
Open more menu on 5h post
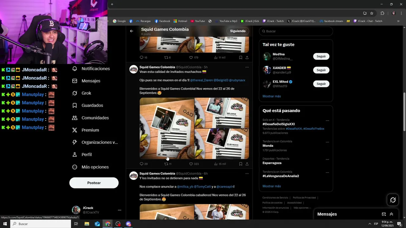(247, 67)
